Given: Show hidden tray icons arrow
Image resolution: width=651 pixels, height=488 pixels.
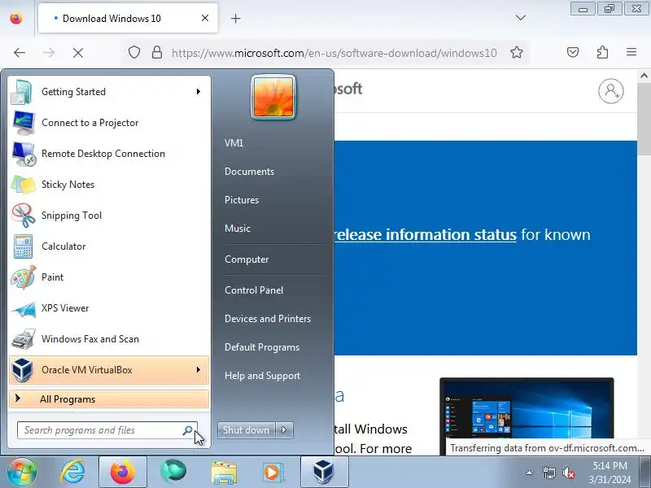Looking at the screenshot, I should (x=530, y=473).
